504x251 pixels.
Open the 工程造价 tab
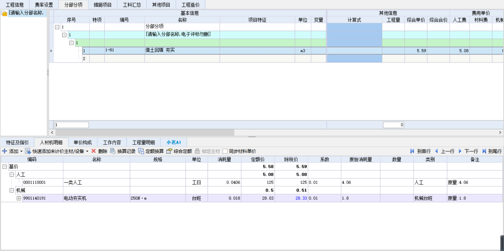tap(191, 5)
